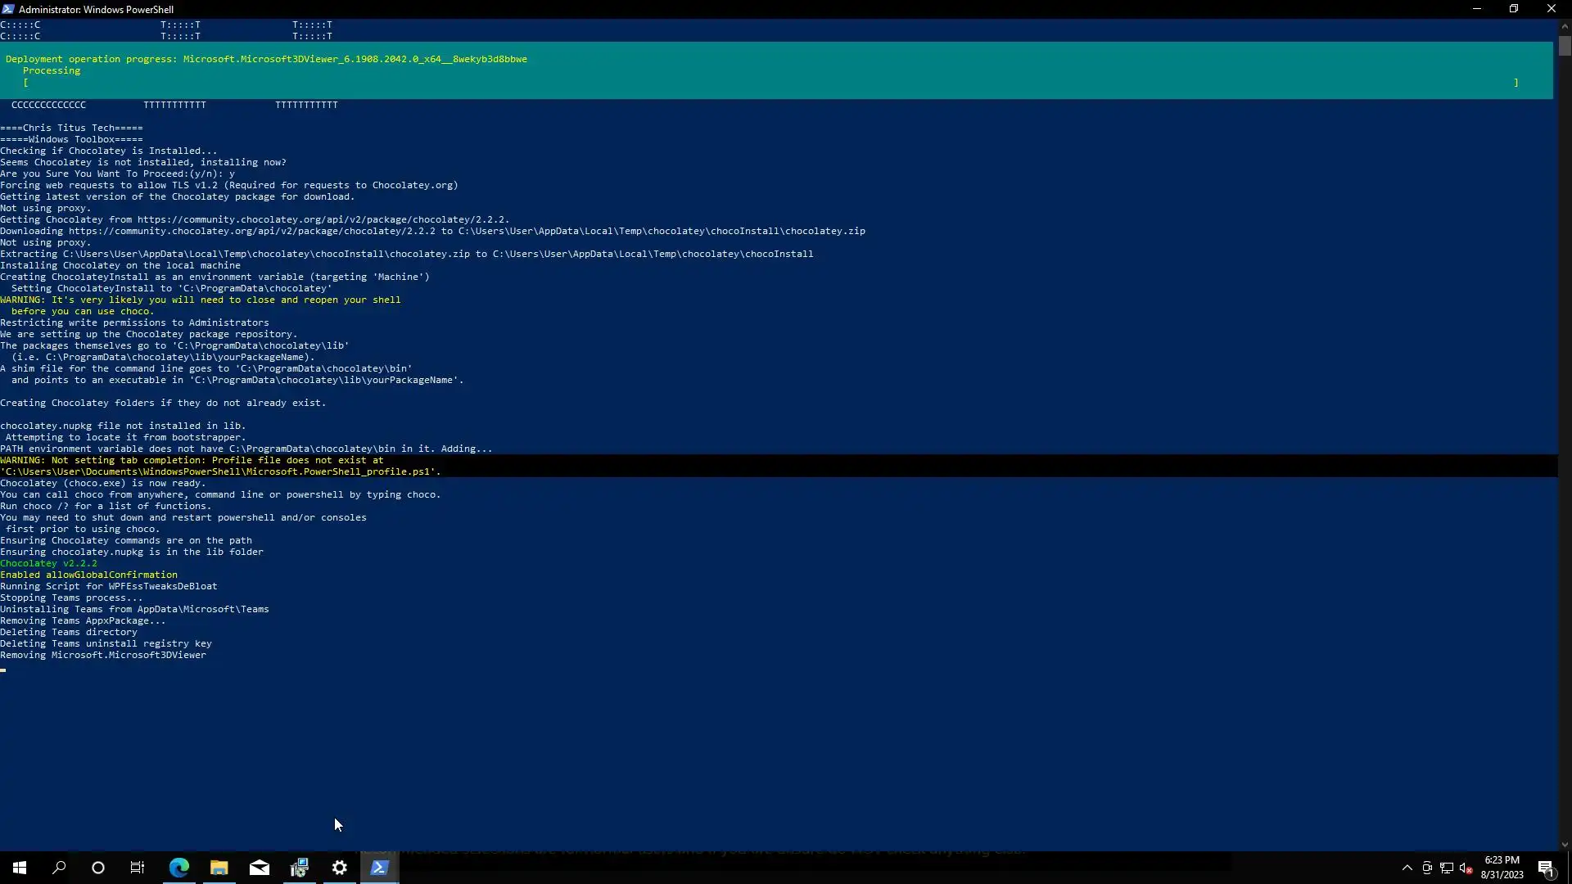Open the network status tray icon
The image size is (1572, 884).
(x=1447, y=868)
